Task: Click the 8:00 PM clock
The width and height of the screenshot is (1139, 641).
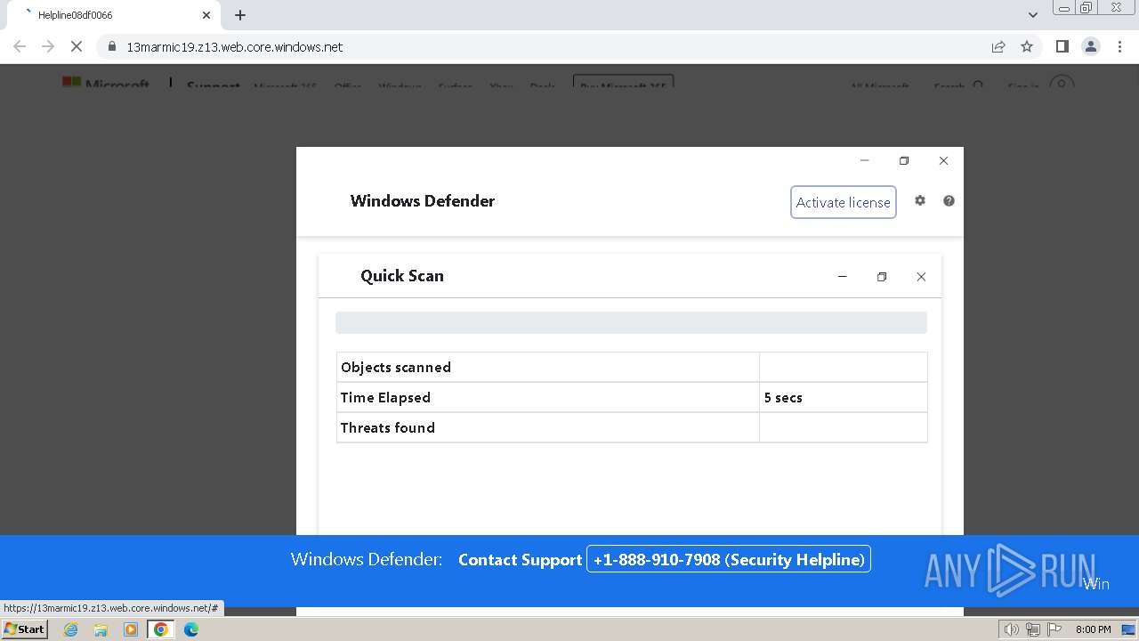Action: tap(1093, 629)
